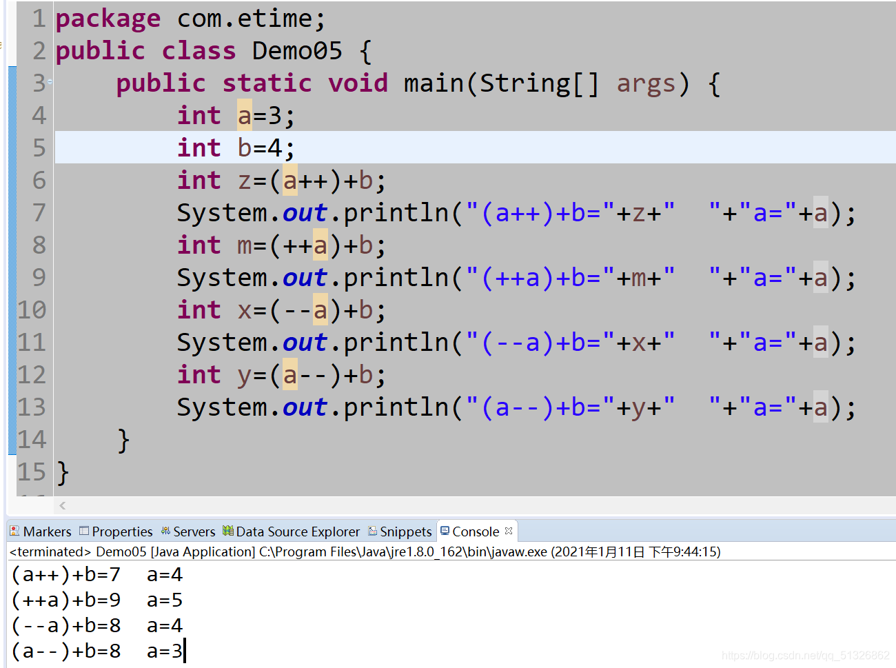This screenshot has width=896, height=668.
Task: Open the Servers tab
Action: tap(188, 532)
